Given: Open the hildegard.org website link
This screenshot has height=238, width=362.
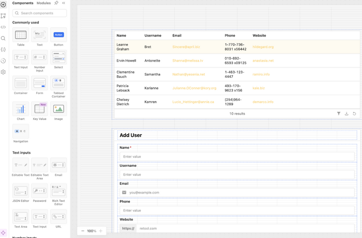Looking at the screenshot, I should [x=263, y=47].
